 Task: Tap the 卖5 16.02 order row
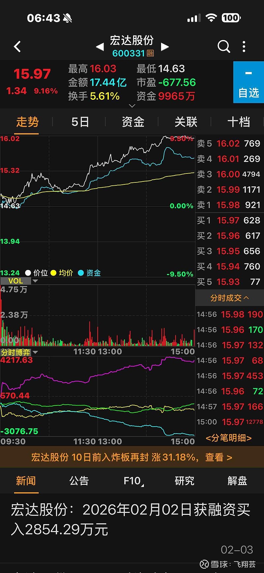(x=229, y=143)
